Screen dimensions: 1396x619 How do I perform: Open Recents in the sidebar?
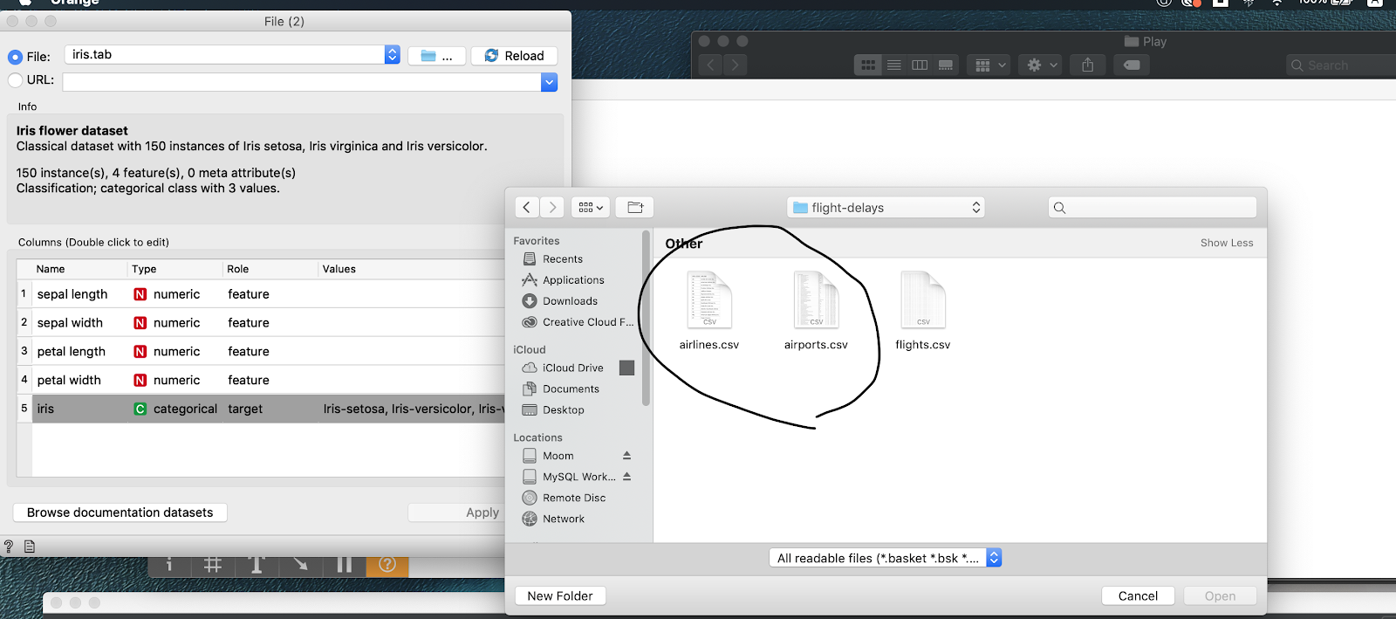562,259
